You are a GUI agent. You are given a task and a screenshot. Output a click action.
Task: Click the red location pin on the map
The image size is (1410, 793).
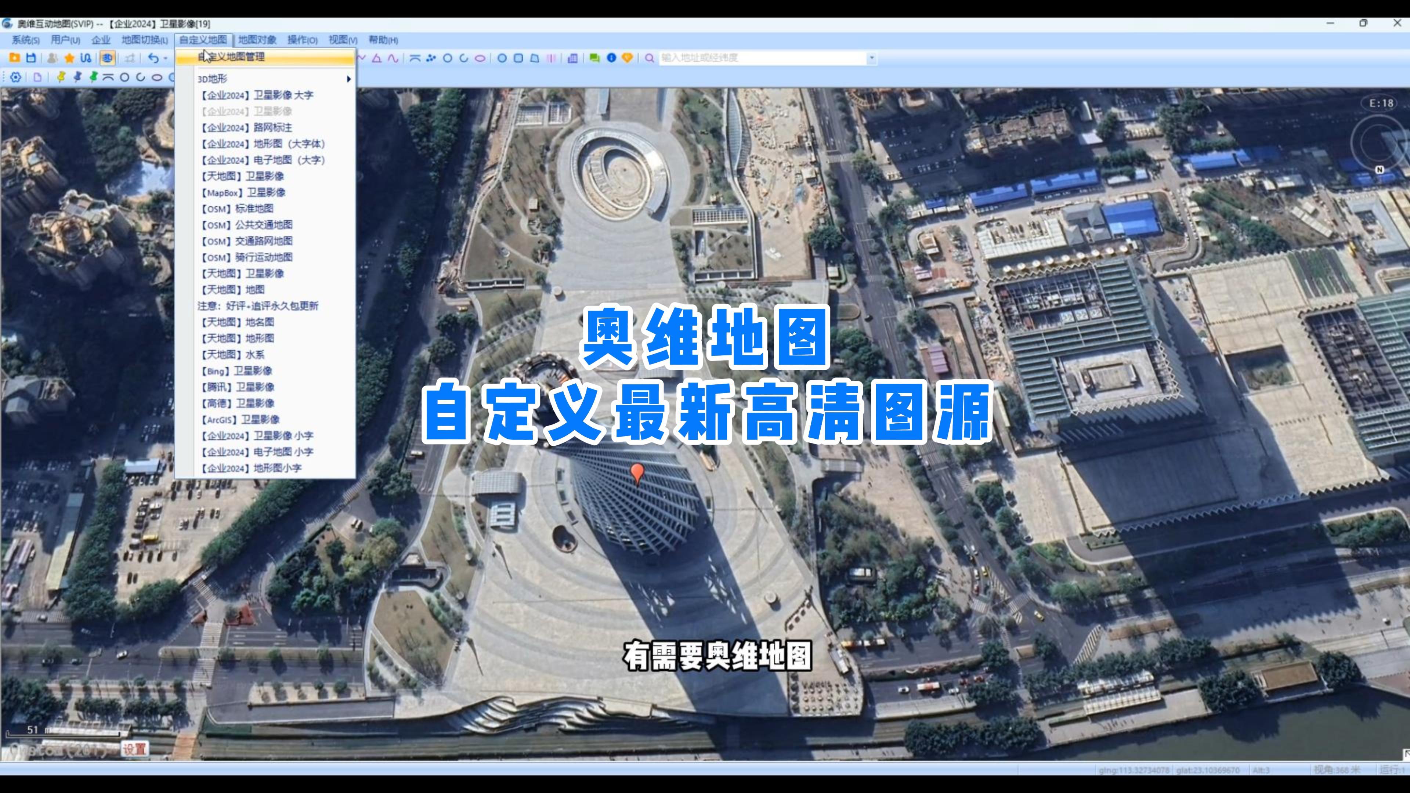click(x=637, y=474)
